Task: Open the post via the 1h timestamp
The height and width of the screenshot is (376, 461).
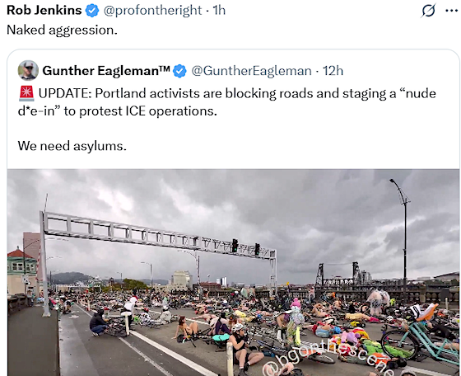Action: pos(219,11)
